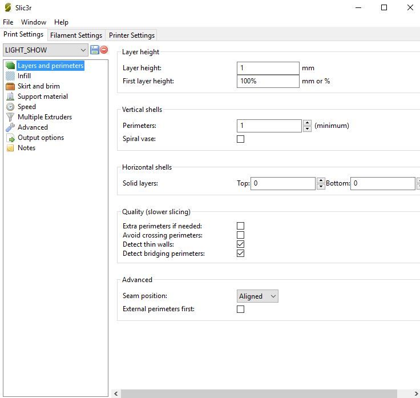This screenshot has width=420, height=398.
Task: Select Speed in the sidebar
Action: tap(26, 107)
